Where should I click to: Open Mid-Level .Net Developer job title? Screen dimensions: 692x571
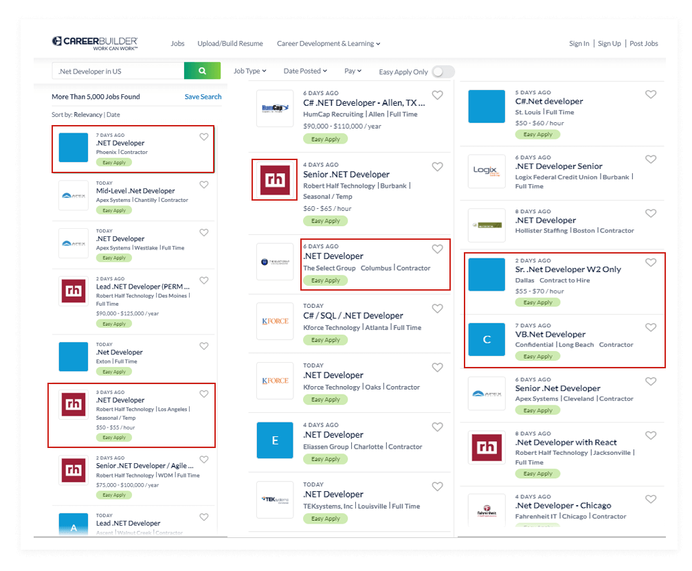pyautogui.click(x=135, y=190)
